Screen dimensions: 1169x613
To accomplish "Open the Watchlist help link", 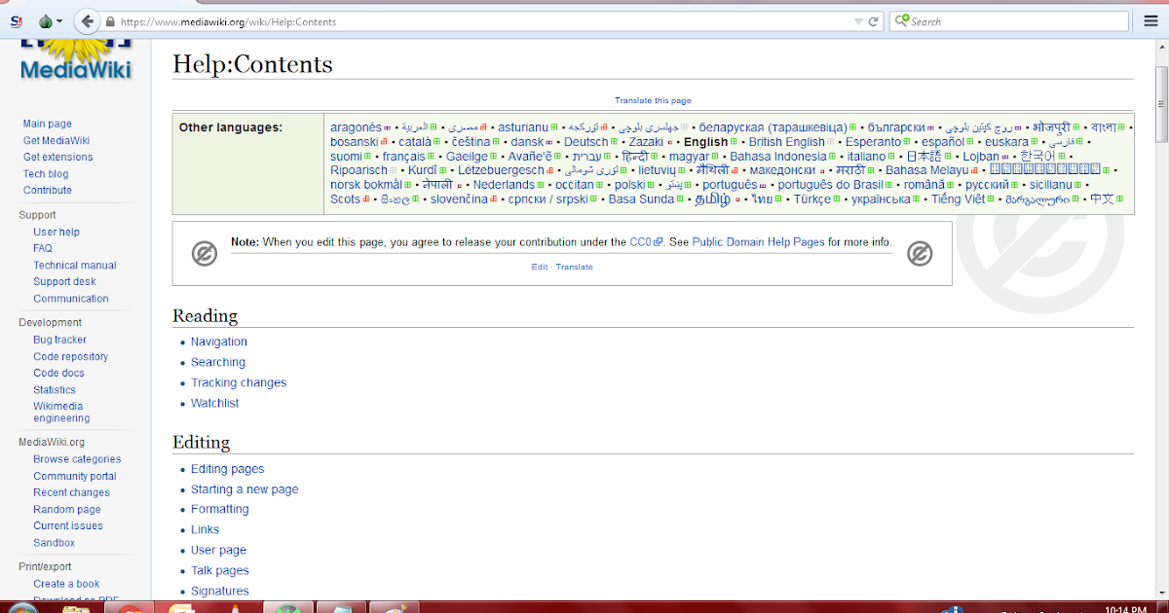I will (x=214, y=403).
